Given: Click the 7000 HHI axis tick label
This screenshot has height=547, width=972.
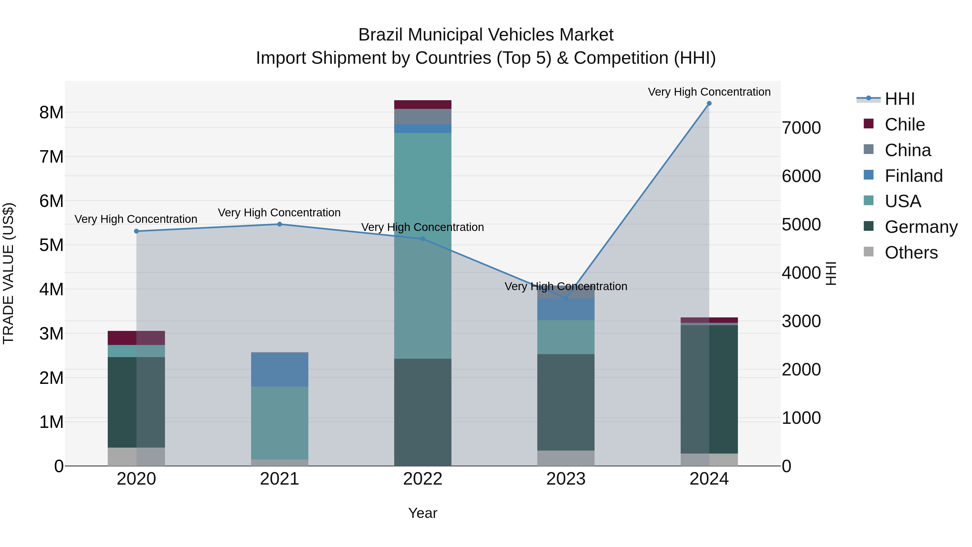Looking at the screenshot, I should coord(801,127).
